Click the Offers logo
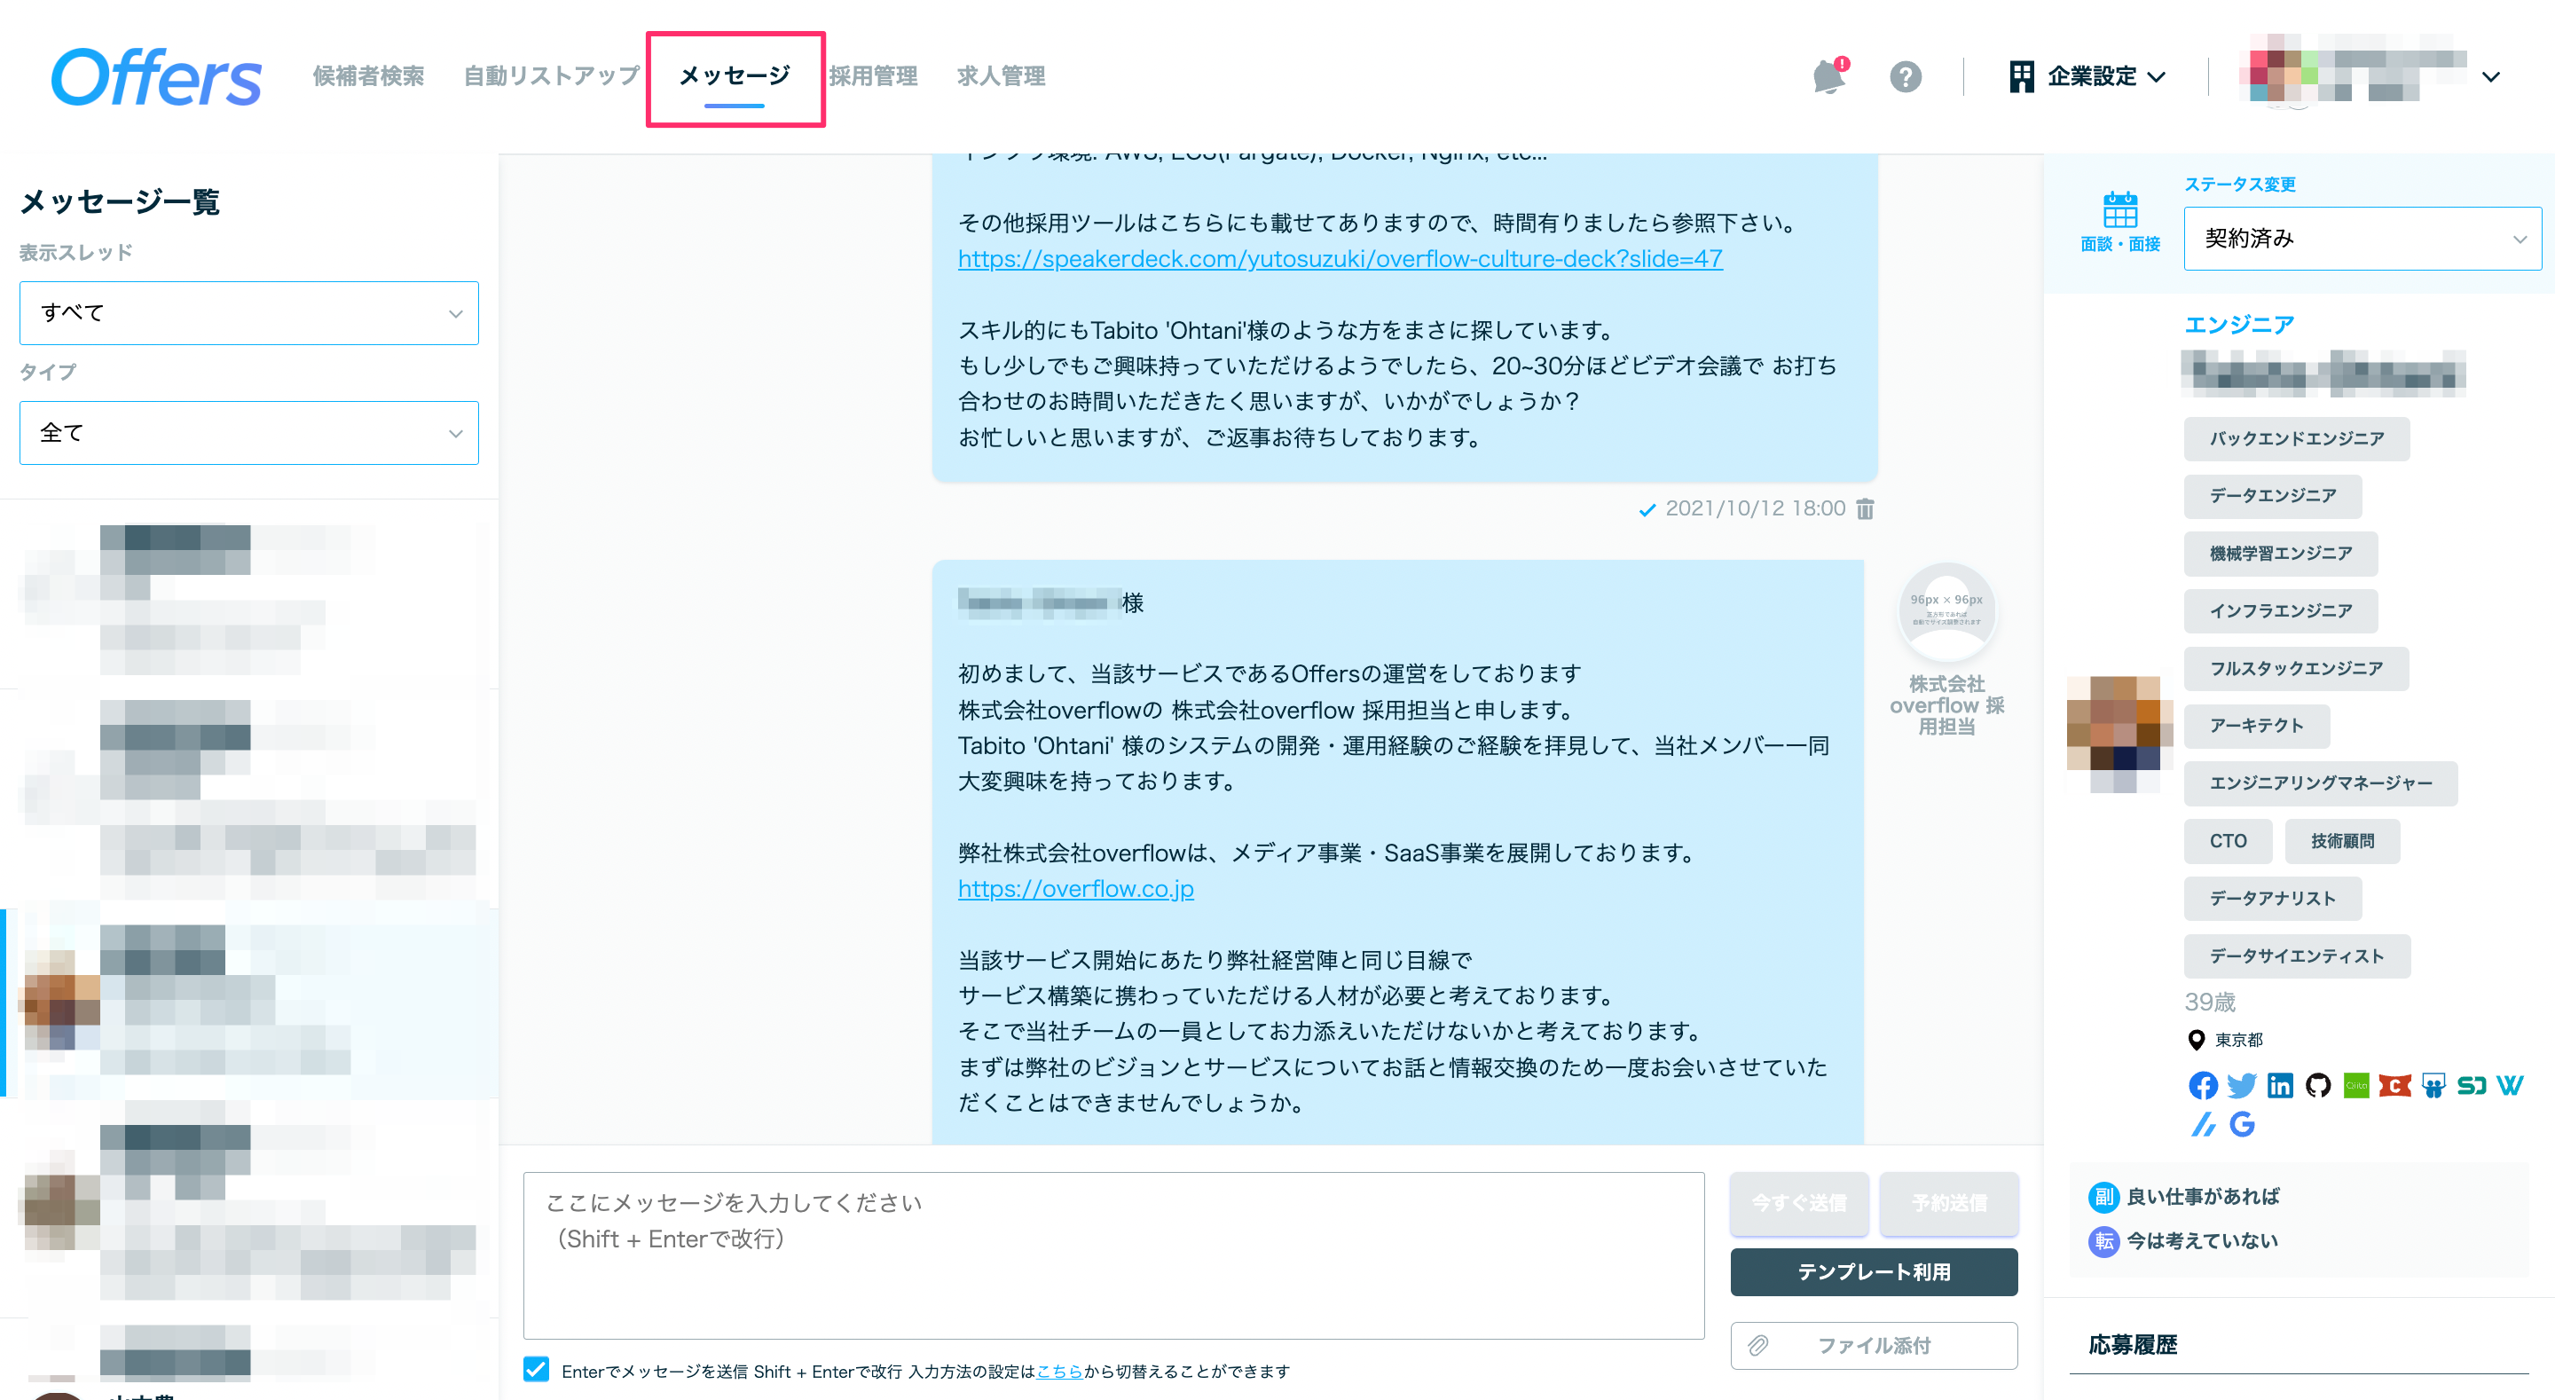The width and height of the screenshot is (2555, 1400). [x=157, y=76]
